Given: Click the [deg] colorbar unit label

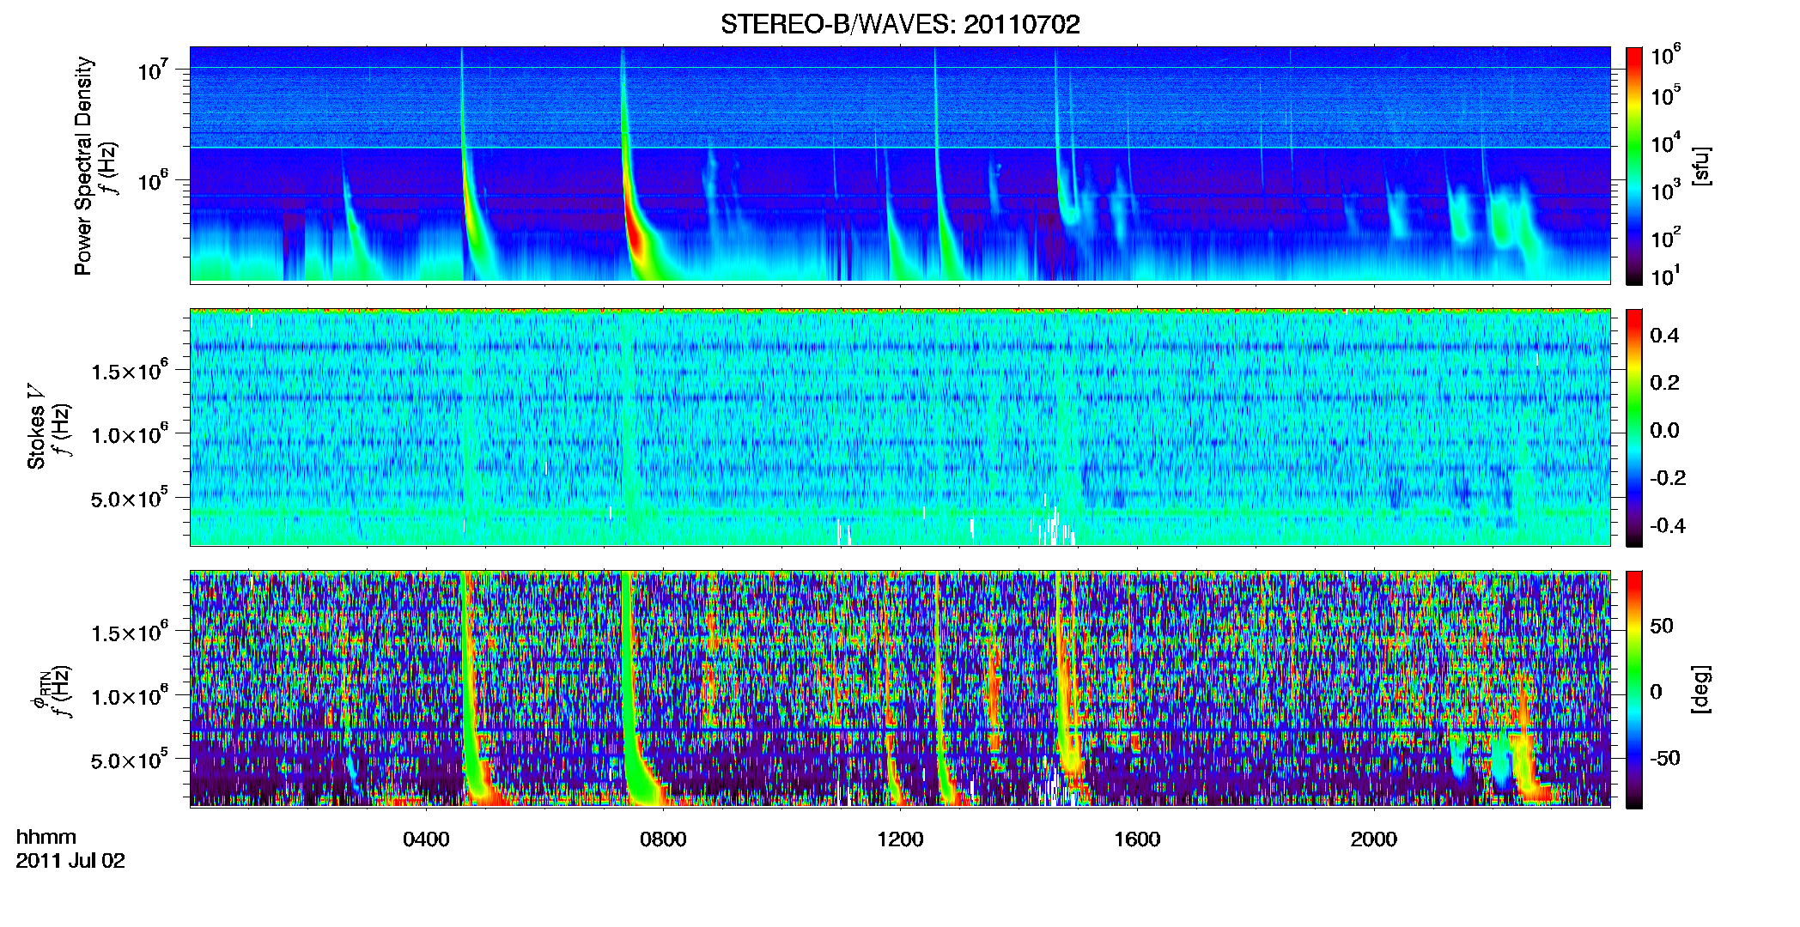Looking at the screenshot, I should coord(1701,689).
